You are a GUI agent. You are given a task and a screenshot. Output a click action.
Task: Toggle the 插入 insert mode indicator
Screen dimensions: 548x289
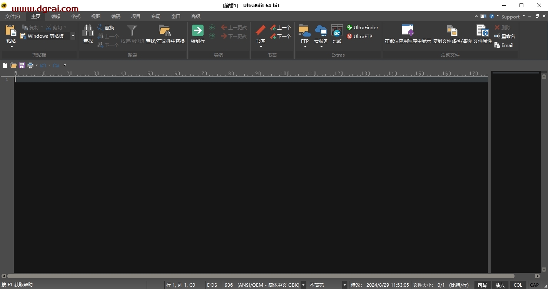point(500,285)
